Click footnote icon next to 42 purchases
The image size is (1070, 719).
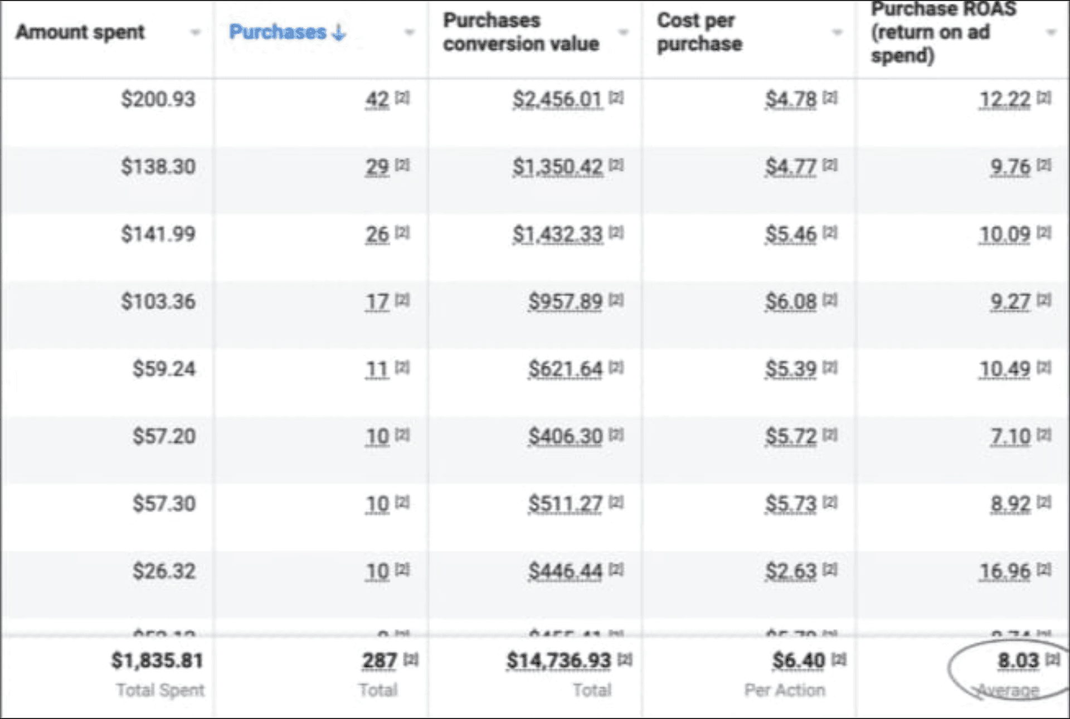(402, 98)
